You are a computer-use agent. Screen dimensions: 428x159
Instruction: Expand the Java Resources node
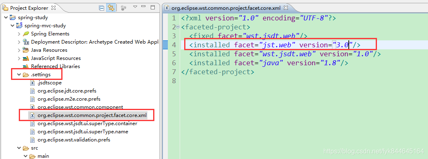(x=19, y=51)
